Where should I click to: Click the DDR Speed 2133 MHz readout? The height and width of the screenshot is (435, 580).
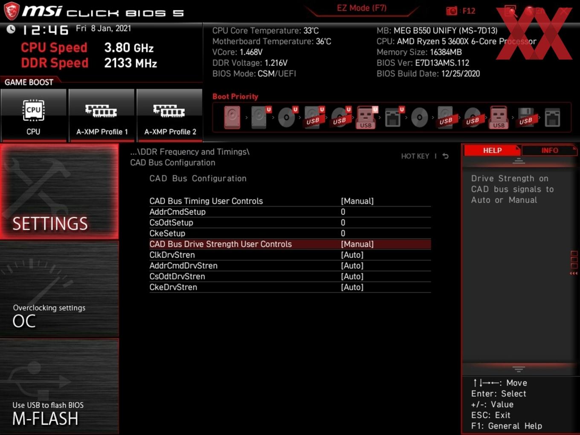[89, 63]
